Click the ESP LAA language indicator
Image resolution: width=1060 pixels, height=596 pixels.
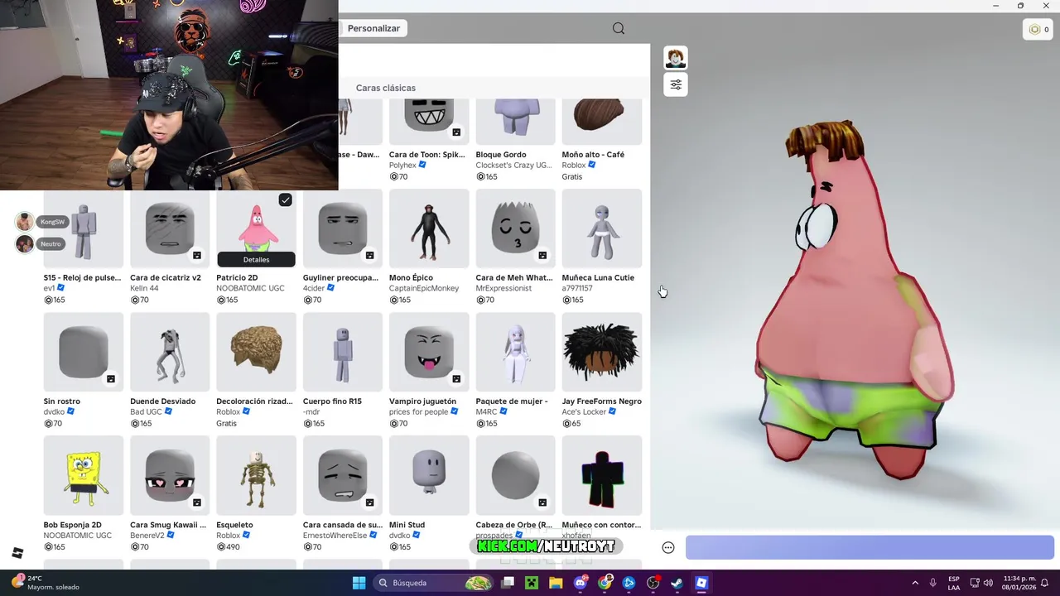(954, 583)
